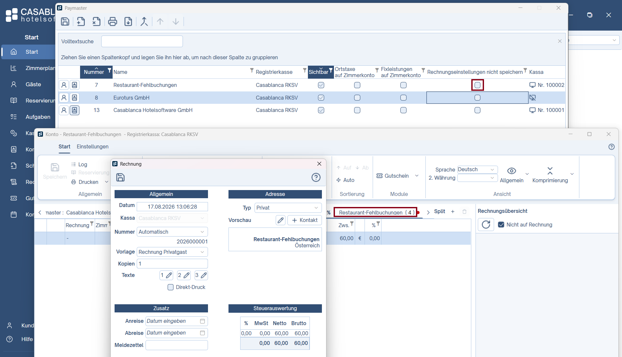Click the Auto sort button
Viewport: 622px width, 357px height.
(x=346, y=180)
